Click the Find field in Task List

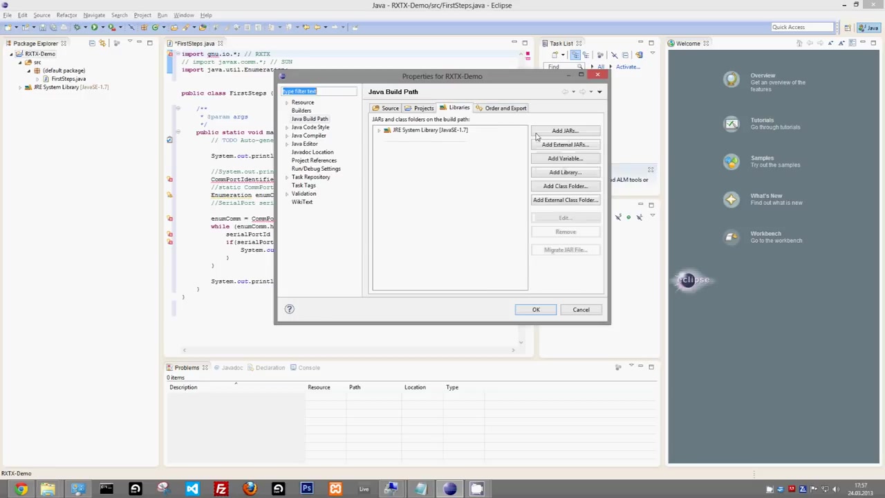[x=563, y=67]
